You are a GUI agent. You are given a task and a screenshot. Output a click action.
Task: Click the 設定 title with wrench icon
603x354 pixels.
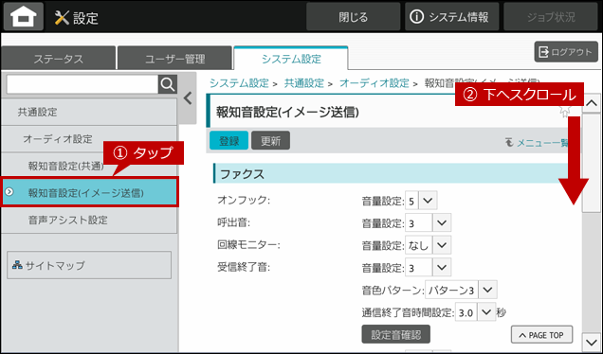click(77, 18)
